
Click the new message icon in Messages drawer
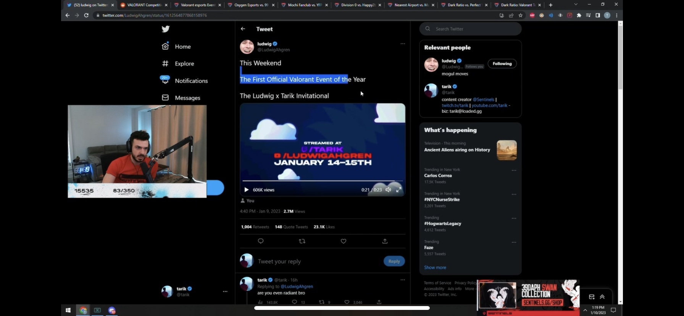pos(592,297)
